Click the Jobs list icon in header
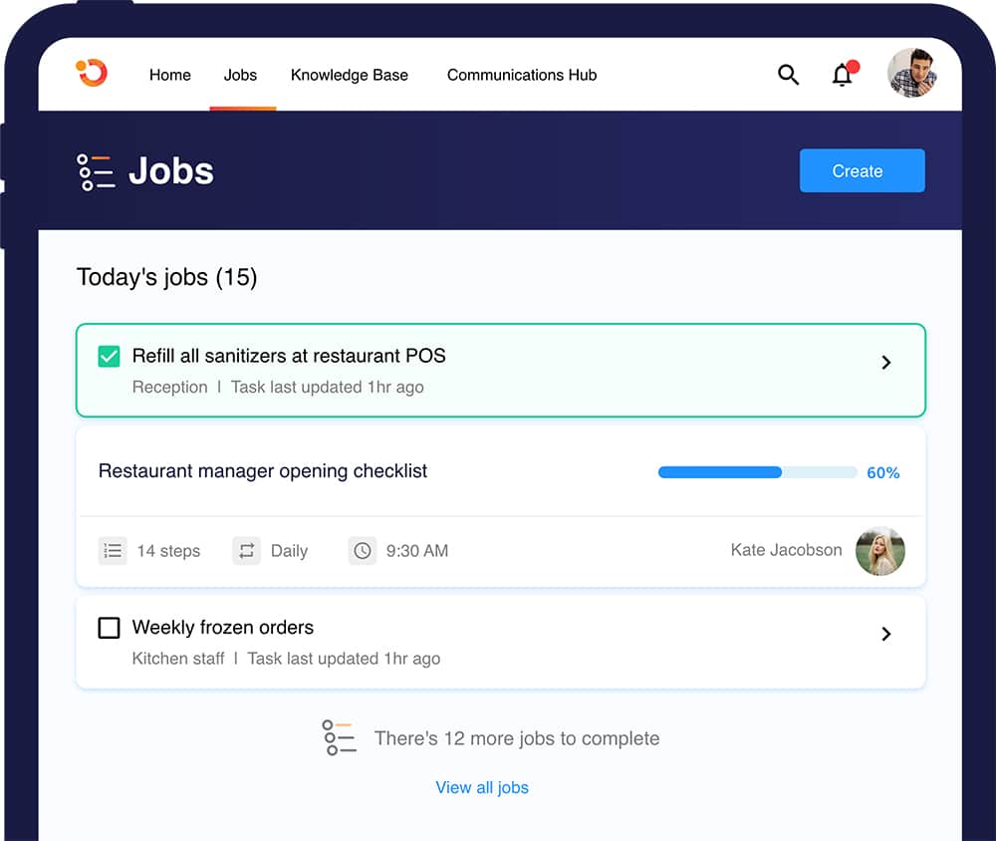996x841 pixels. click(x=96, y=171)
